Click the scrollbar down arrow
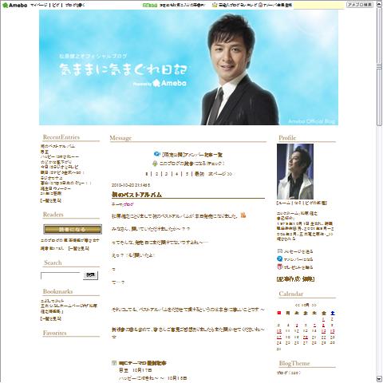Image resolution: width=383 pixels, height=383 pixels. [379, 379]
